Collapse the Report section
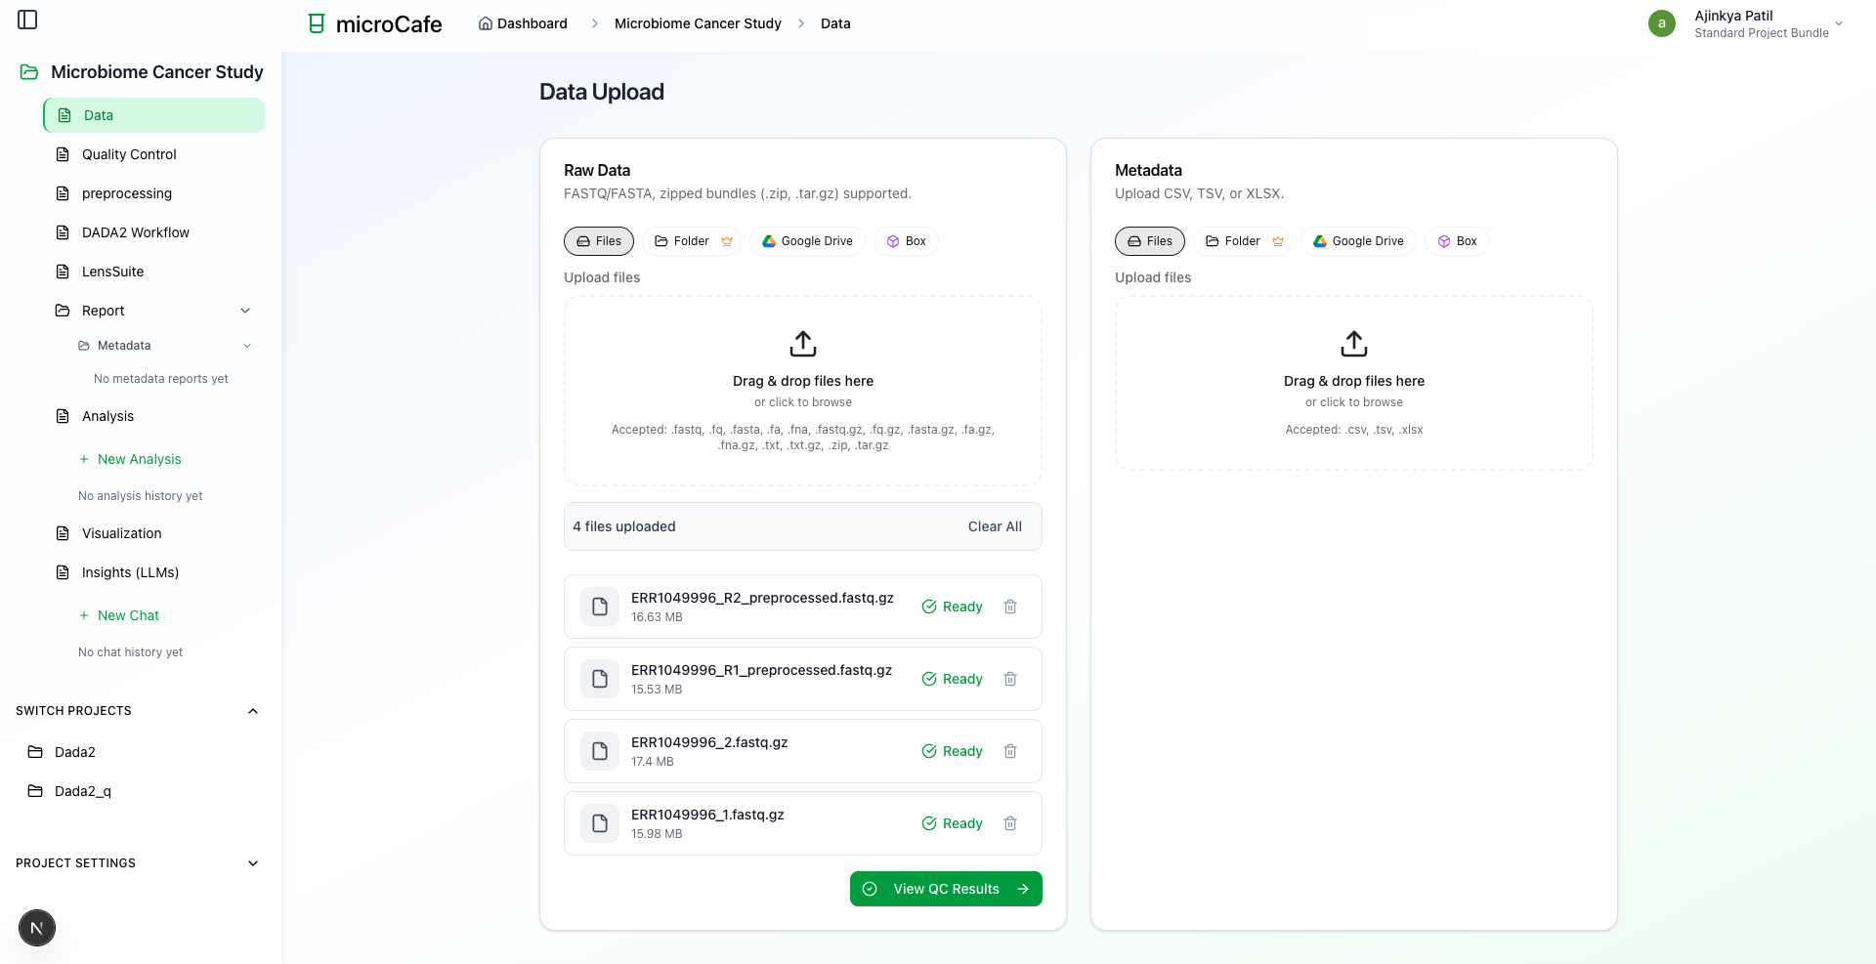Screen dimensions: 1876x964 (x=245, y=311)
